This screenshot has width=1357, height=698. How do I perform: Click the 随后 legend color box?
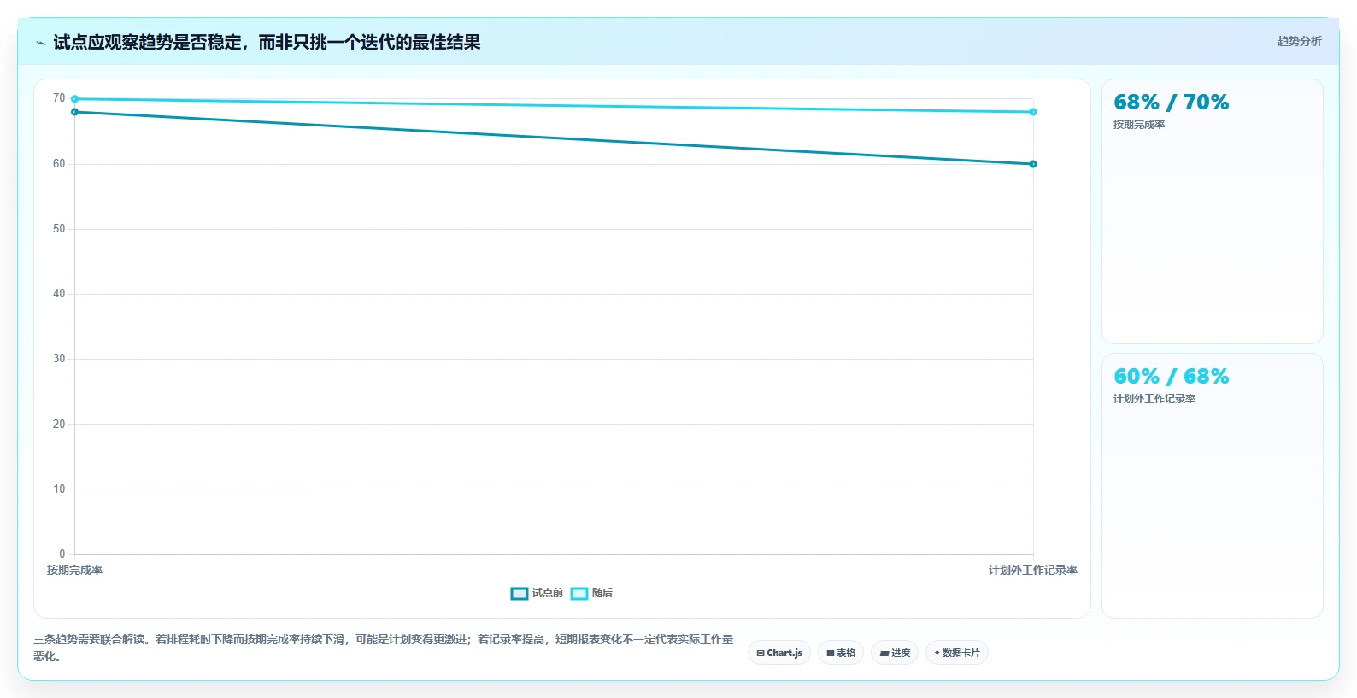click(579, 594)
